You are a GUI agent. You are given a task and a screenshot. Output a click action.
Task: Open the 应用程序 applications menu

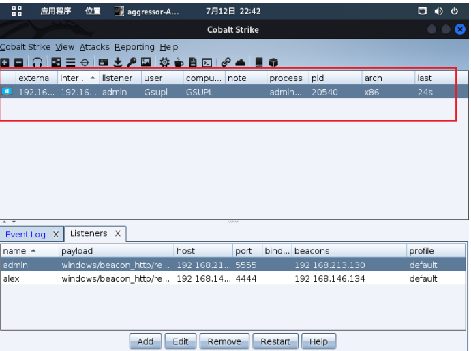coord(56,12)
